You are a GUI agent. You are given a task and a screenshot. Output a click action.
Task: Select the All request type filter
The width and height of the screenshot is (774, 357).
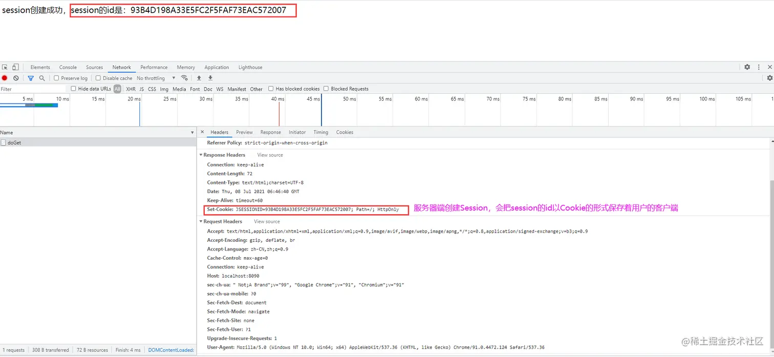(x=118, y=89)
